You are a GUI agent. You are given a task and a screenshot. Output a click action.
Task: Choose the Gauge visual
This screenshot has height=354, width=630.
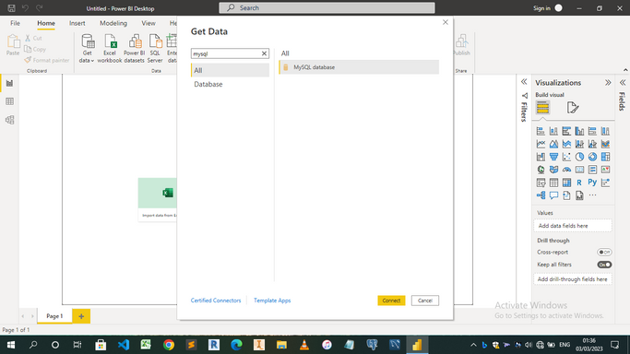tap(566, 170)
